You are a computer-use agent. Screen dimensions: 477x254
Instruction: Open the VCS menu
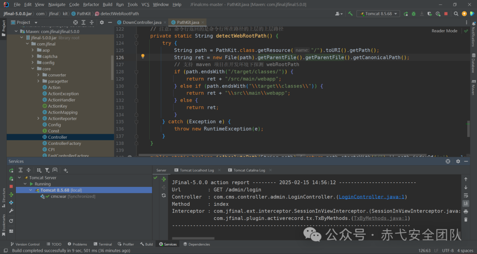(145, 4)
